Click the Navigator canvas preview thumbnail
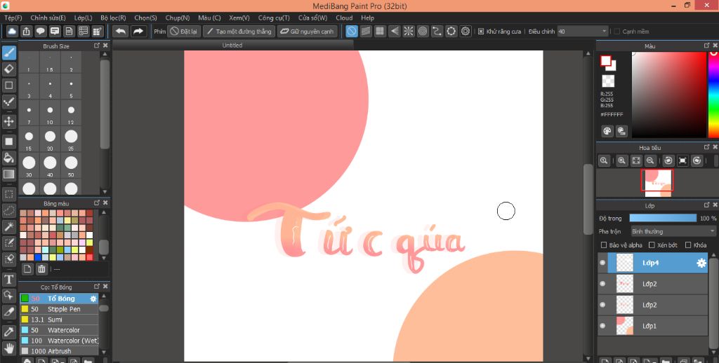719x363 pixels. coord(657,183)
